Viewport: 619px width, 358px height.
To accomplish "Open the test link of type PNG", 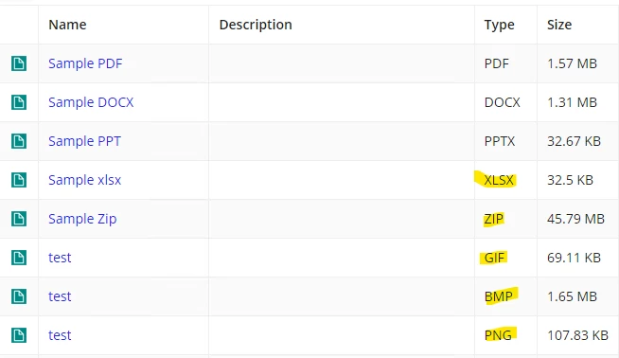I will [60, 335].
